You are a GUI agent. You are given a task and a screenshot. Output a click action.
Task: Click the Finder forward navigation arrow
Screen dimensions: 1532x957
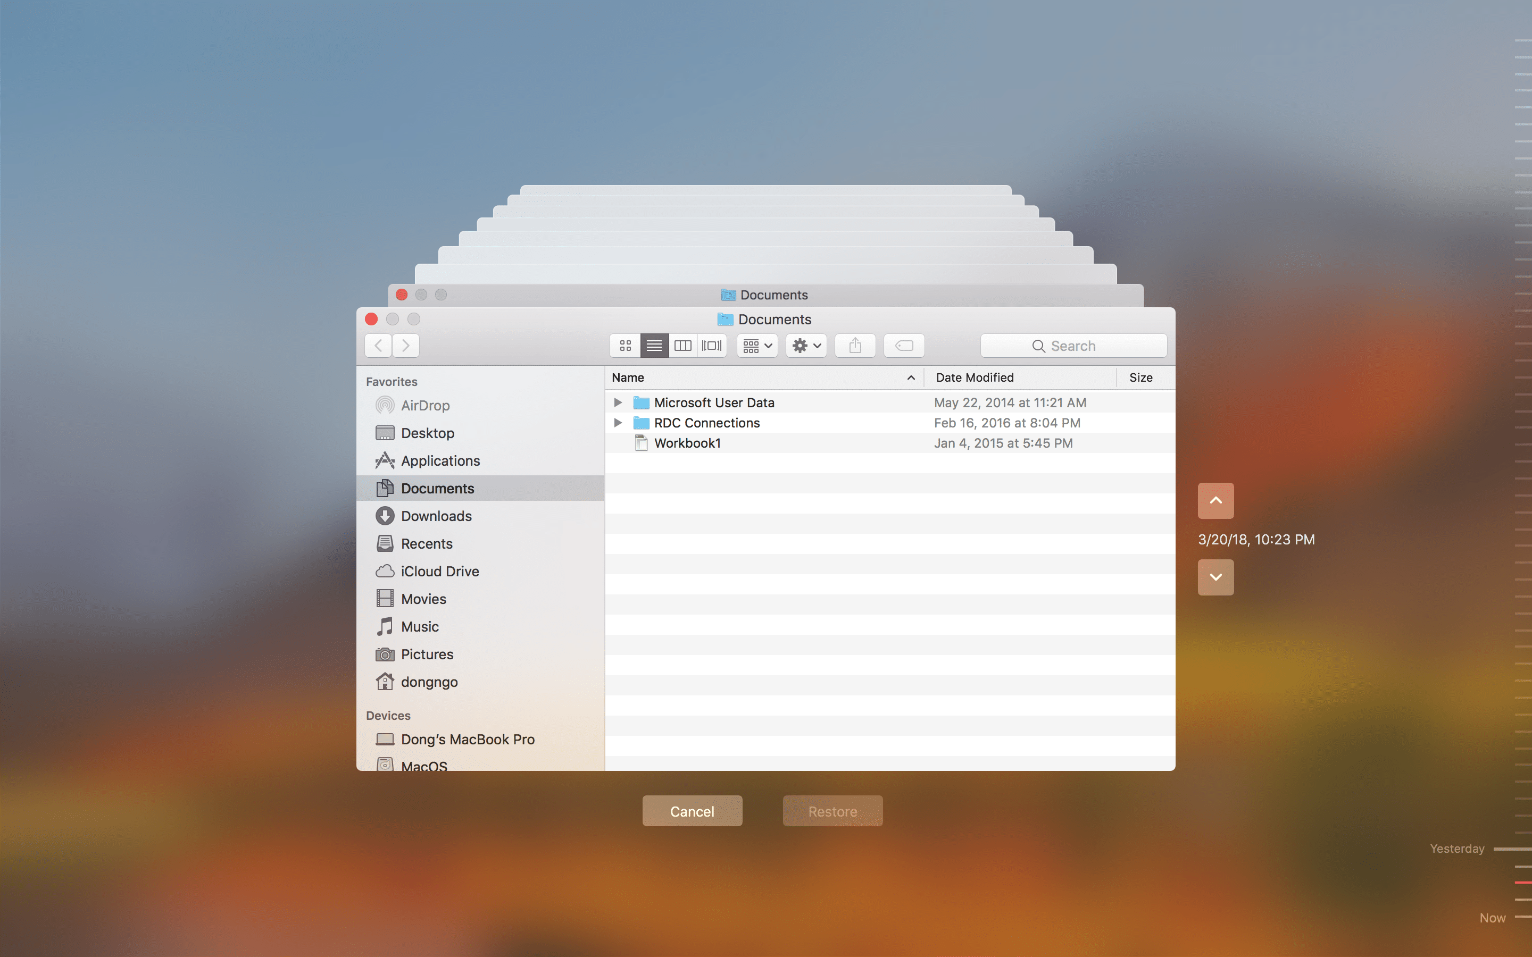point(406,346)
